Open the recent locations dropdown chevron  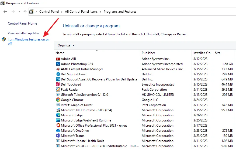(19, 12)
